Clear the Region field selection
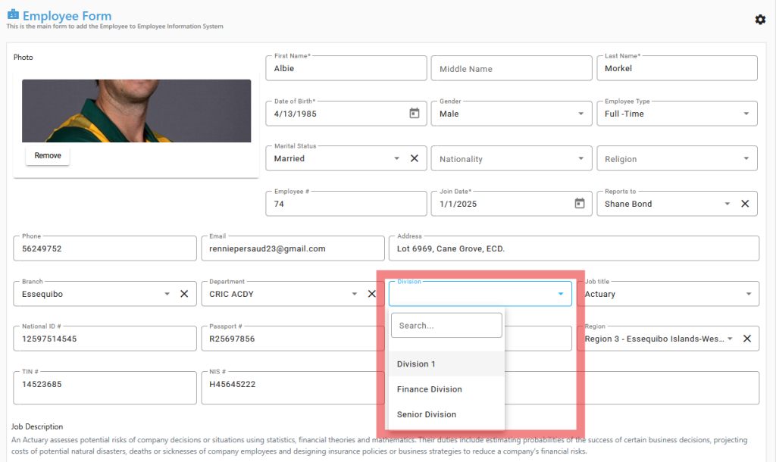 pos(746,339)
